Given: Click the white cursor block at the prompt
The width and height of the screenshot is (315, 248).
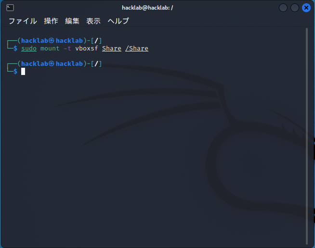Looking at the screenshot, I should pos(23,72).
